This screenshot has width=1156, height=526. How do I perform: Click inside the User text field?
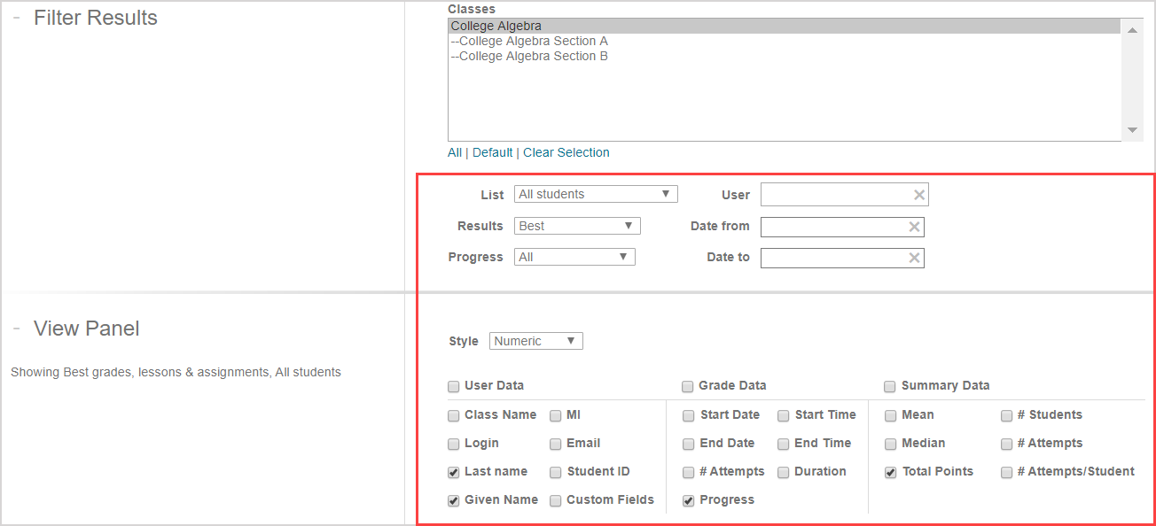[835, 195]
